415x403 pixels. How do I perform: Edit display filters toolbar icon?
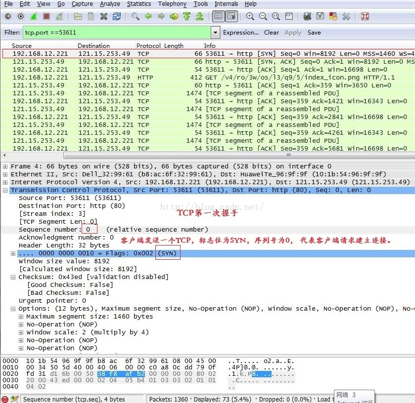[320, 16]
